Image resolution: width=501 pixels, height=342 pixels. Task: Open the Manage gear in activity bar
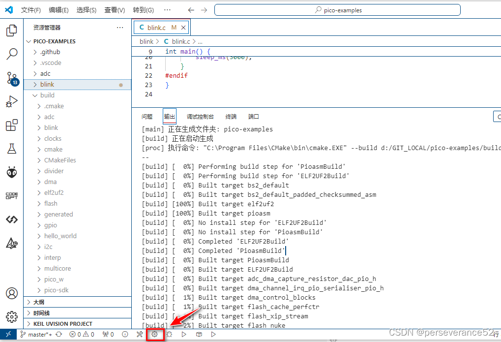pos(12,317)
